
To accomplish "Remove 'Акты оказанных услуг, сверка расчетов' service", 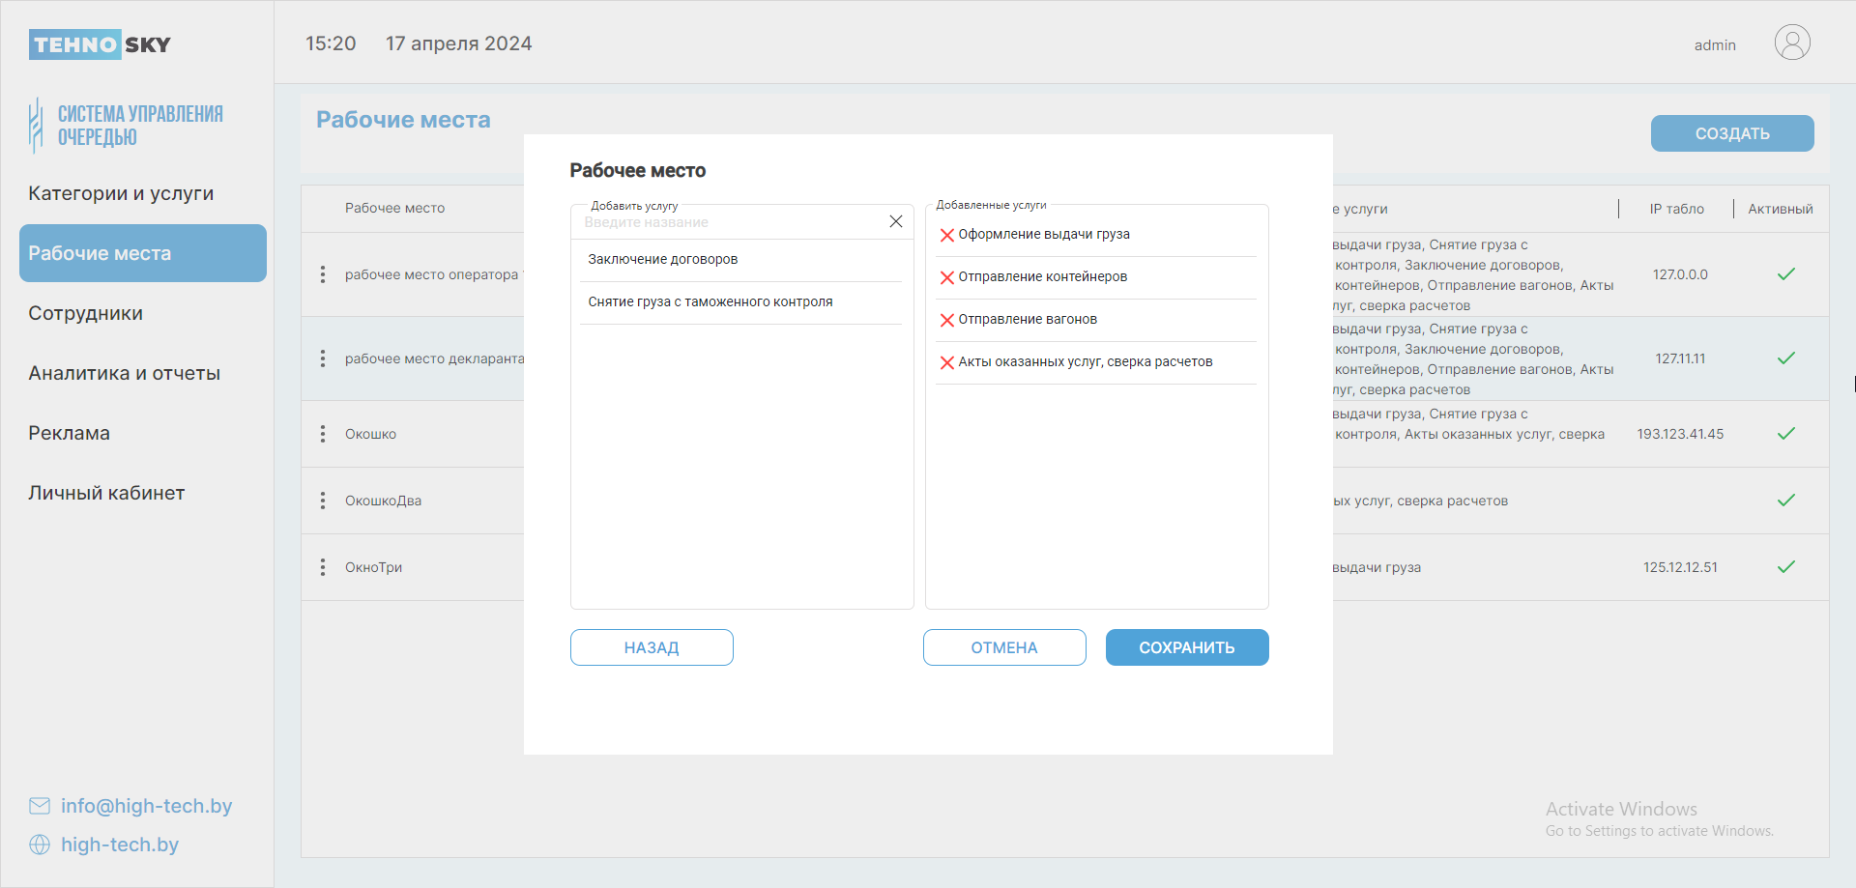I will pyautogui.click(x=947, y=362).
